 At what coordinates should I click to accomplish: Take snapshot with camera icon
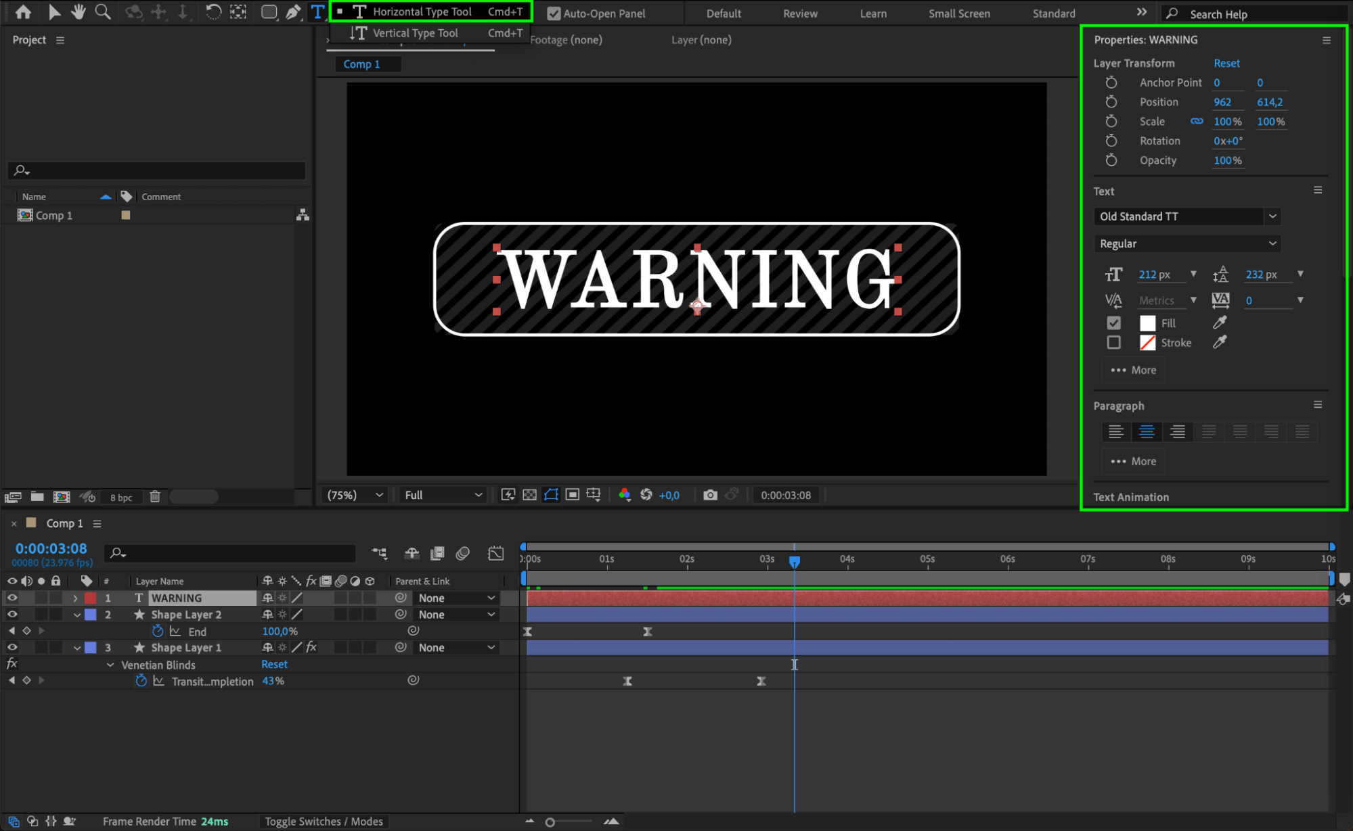709,495
